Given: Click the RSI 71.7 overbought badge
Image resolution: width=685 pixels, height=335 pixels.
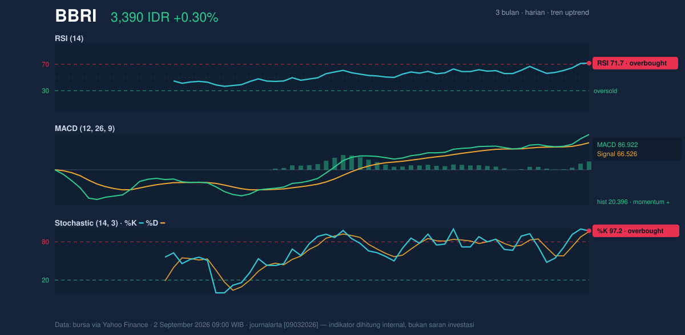Looking at the screenshot, I should pyautogui.click(x=635, y=63).
